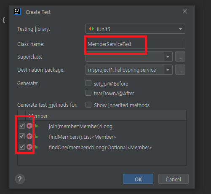Expand the Destination package dropdown arrow
Image resolution: width=211 pixels, height=194 pixels.
(x=168, y=70)
